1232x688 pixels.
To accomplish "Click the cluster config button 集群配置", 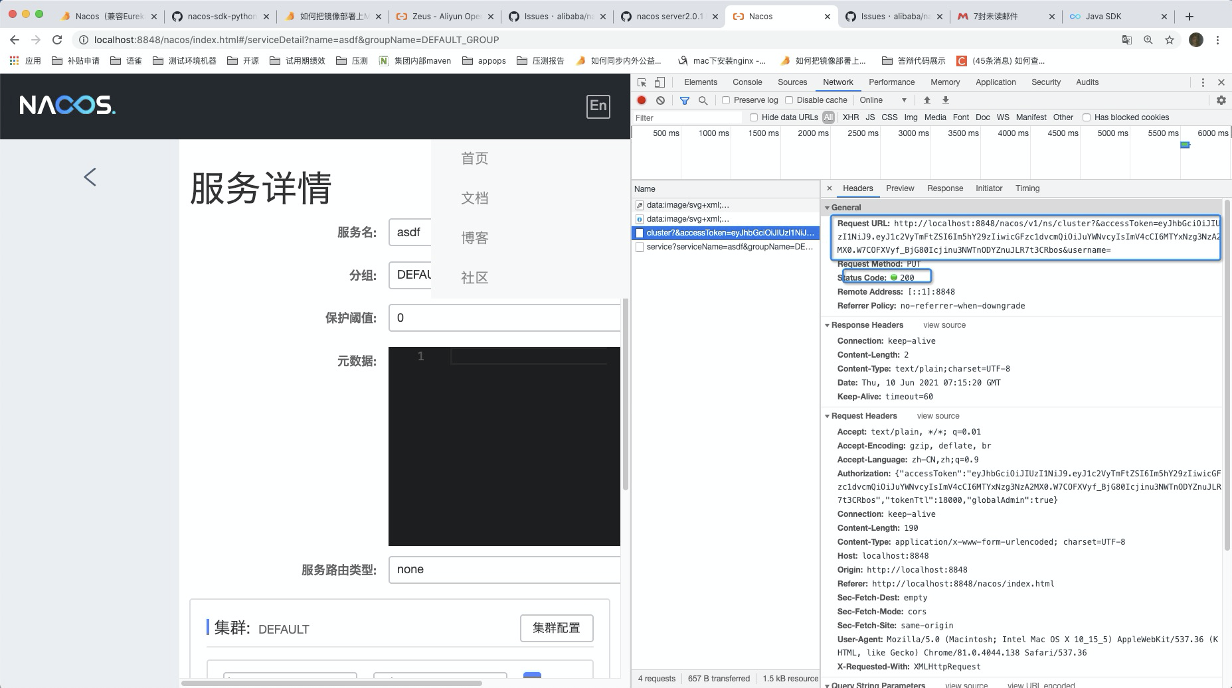I will point(557,628).
